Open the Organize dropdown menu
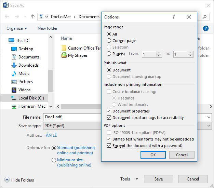Screen dimensions: 214x188 click(x=17, y=28)
